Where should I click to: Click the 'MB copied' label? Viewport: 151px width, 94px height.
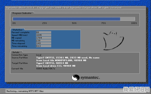tap(16, 38)
